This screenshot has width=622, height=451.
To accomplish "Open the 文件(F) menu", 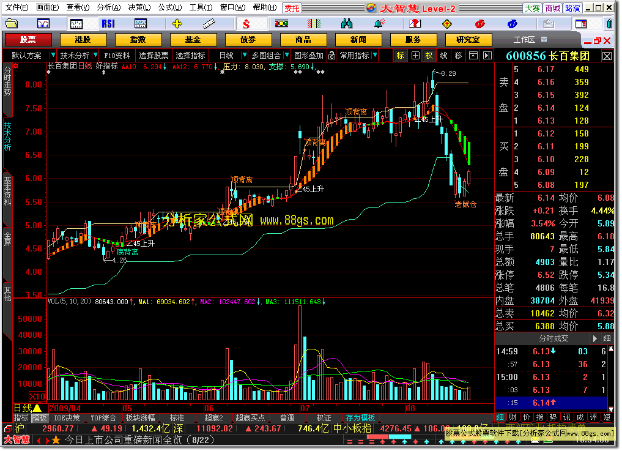I will click(17, 7).
